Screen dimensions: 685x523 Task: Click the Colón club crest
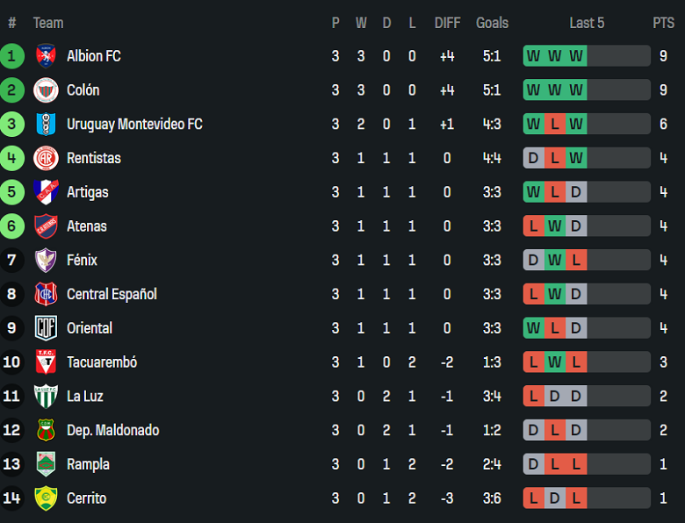[x=46, y=90]
